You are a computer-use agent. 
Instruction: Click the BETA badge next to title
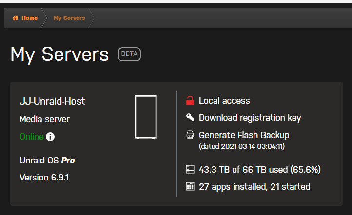point(129,54)
